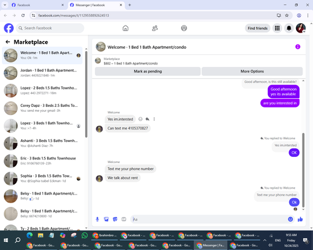Open the Facebook logo home link
Image resolution: width=313 pixels, height=250 pixels.
pyautogui.click(x=9, y=28)
